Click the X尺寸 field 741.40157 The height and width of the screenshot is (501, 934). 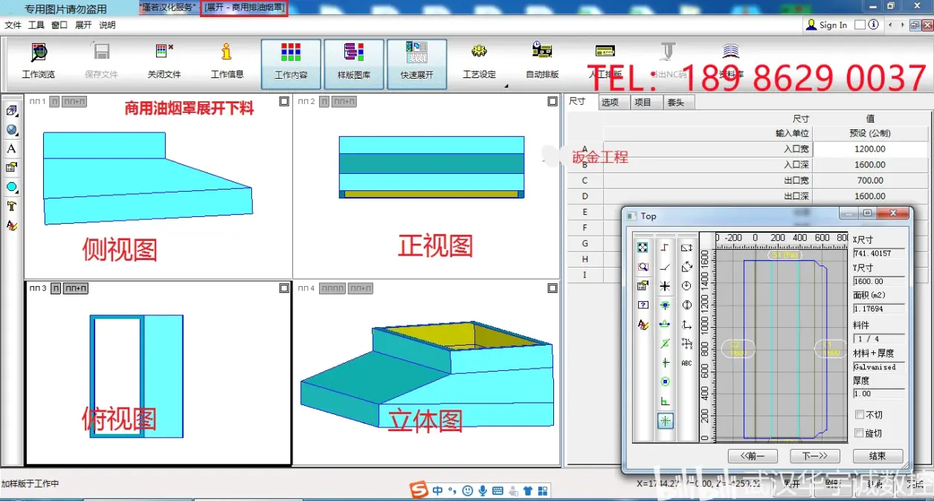878,253
